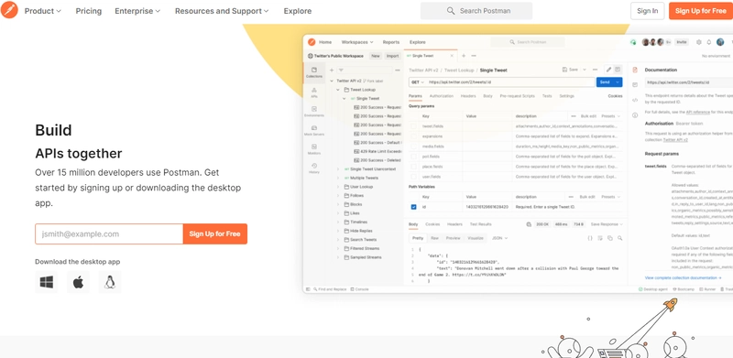Go to the Pricing page
The image size is (733, 358).
pos(88,11)
